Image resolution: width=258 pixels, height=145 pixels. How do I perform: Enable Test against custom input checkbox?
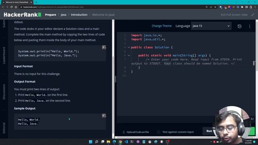coord(158,132)
